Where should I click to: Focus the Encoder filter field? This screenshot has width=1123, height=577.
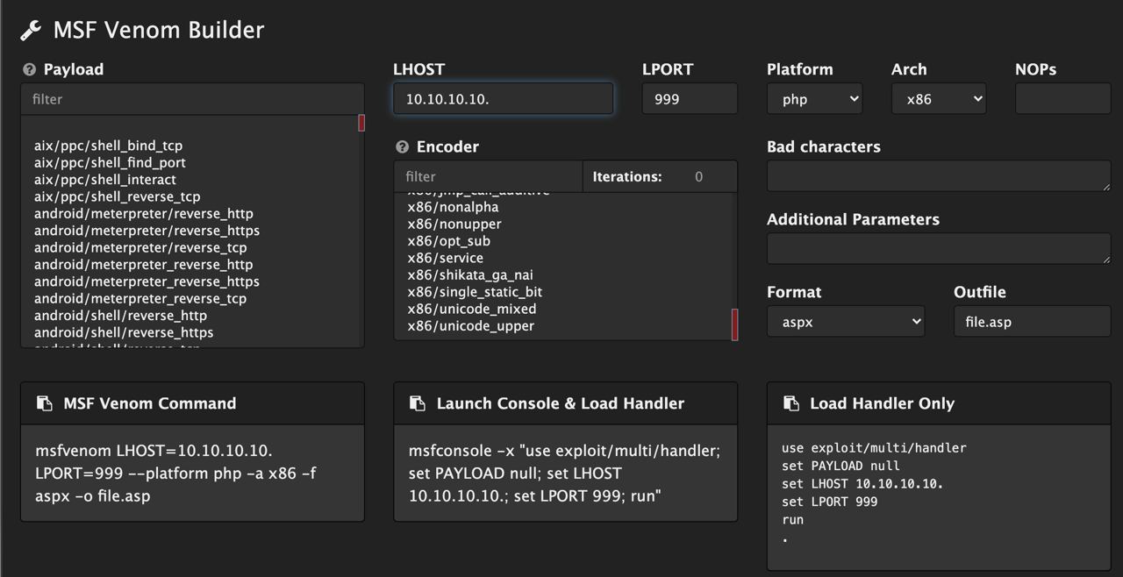click(488, 176)
